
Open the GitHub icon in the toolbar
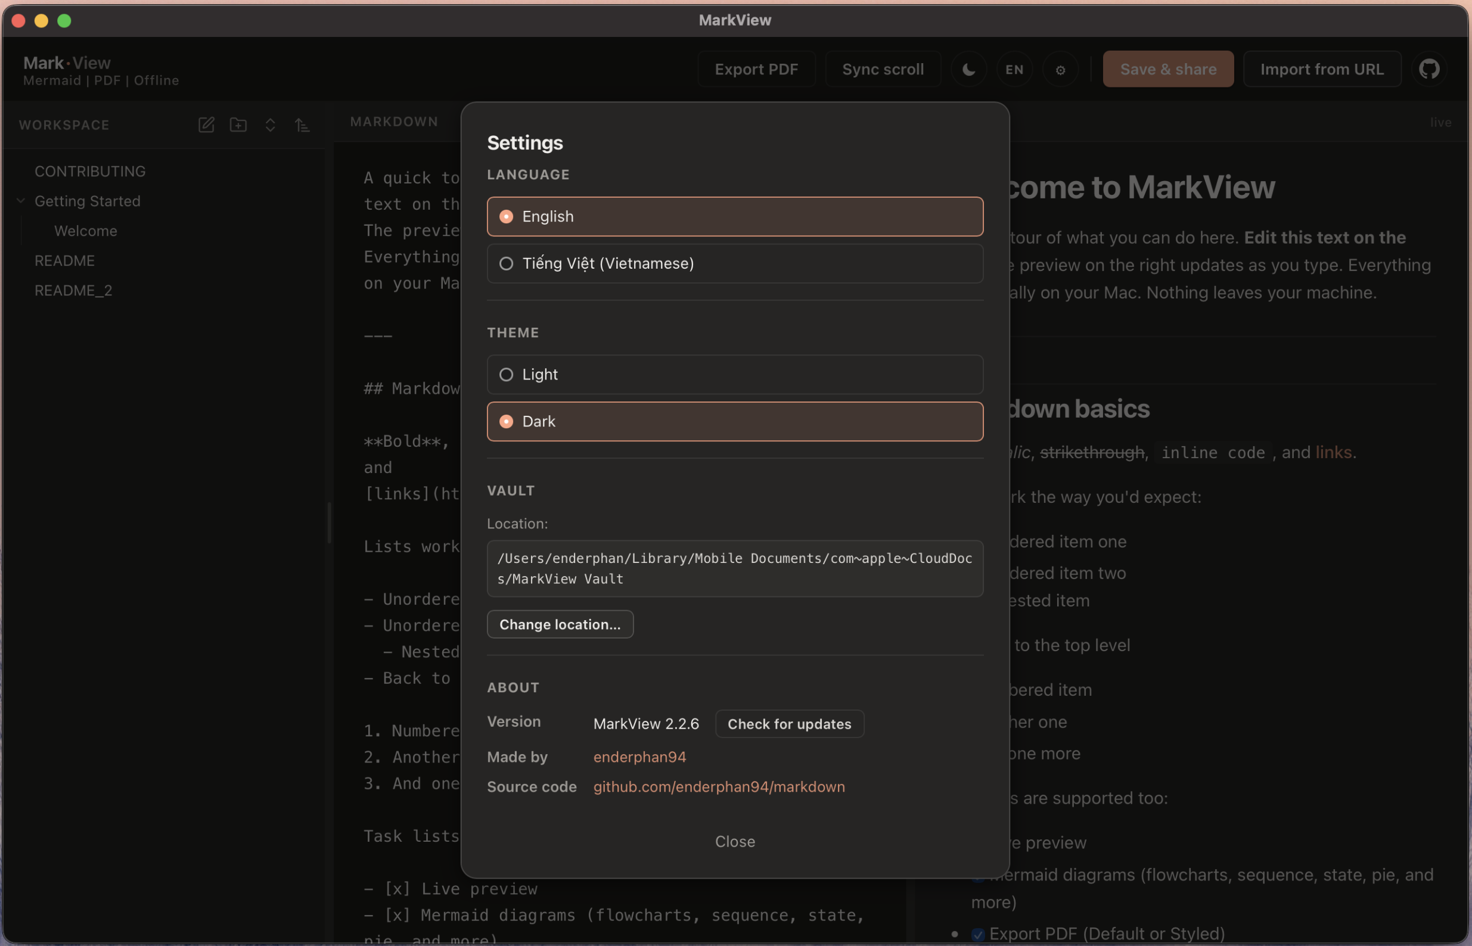tap(1429, 70)
